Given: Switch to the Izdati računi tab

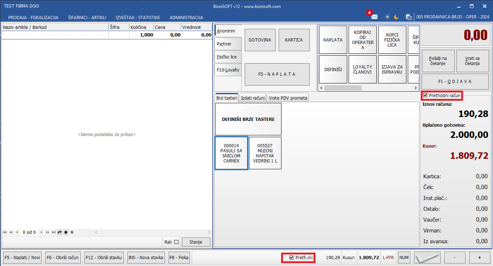Looking at the screenshot, I should pos(253,98).
